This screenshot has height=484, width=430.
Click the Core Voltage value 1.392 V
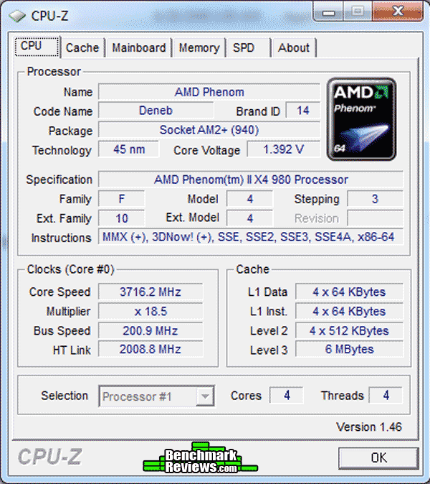point(283,149)
